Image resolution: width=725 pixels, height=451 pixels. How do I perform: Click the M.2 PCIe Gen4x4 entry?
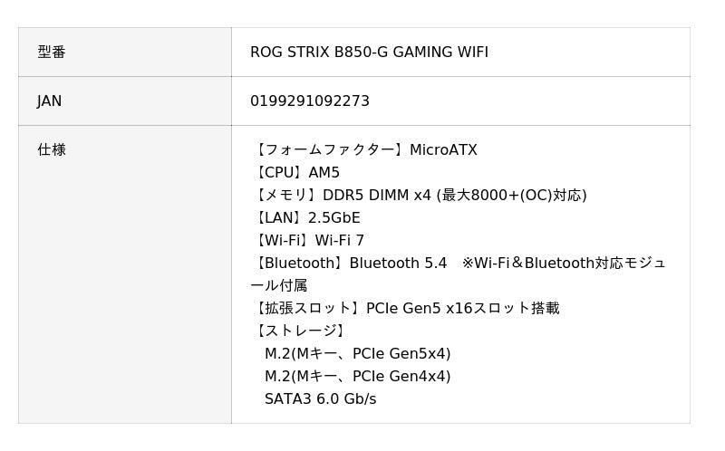[x=357, y=377]
